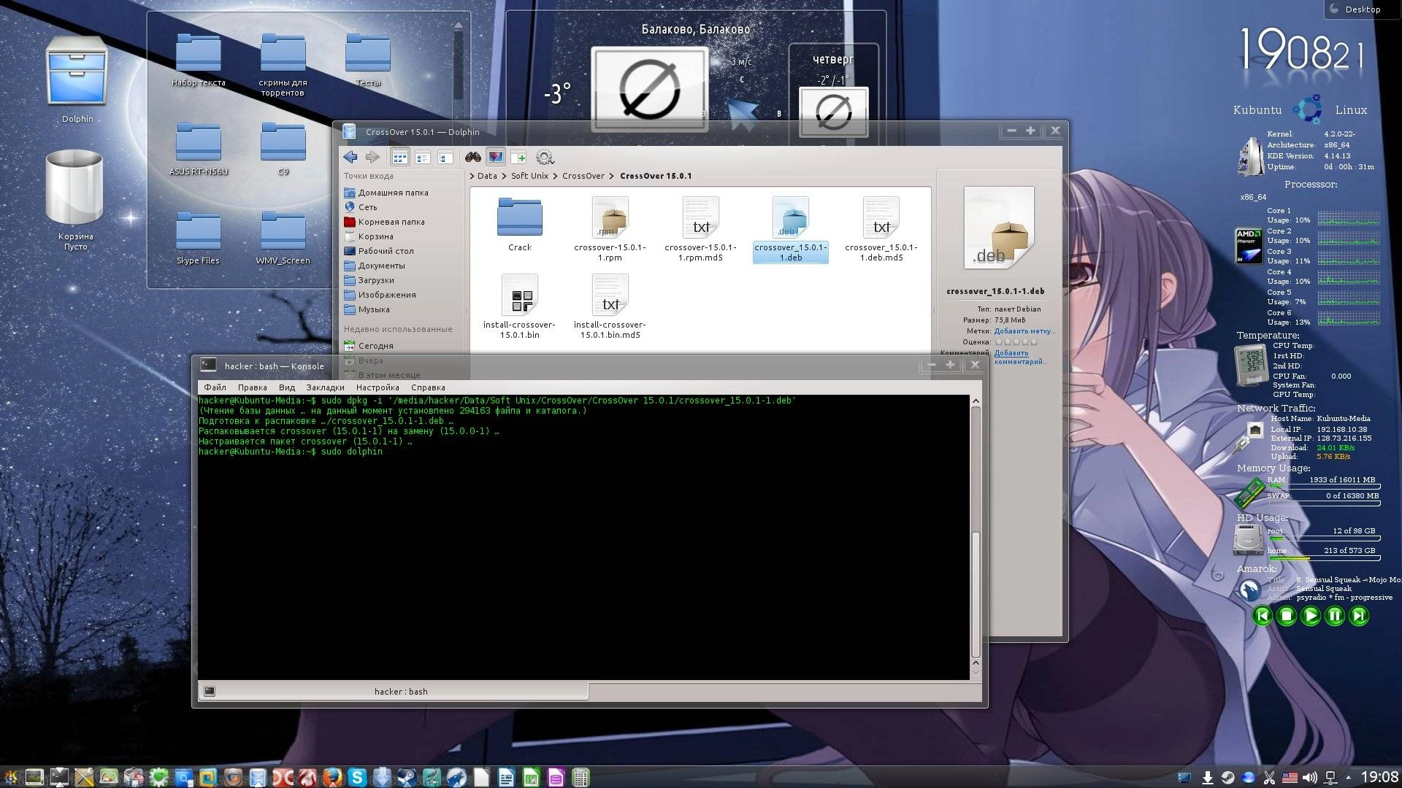Switch Dolphin to icons view mode
The height and width of the screenshot is (788, 1402).
click(399, 157)
